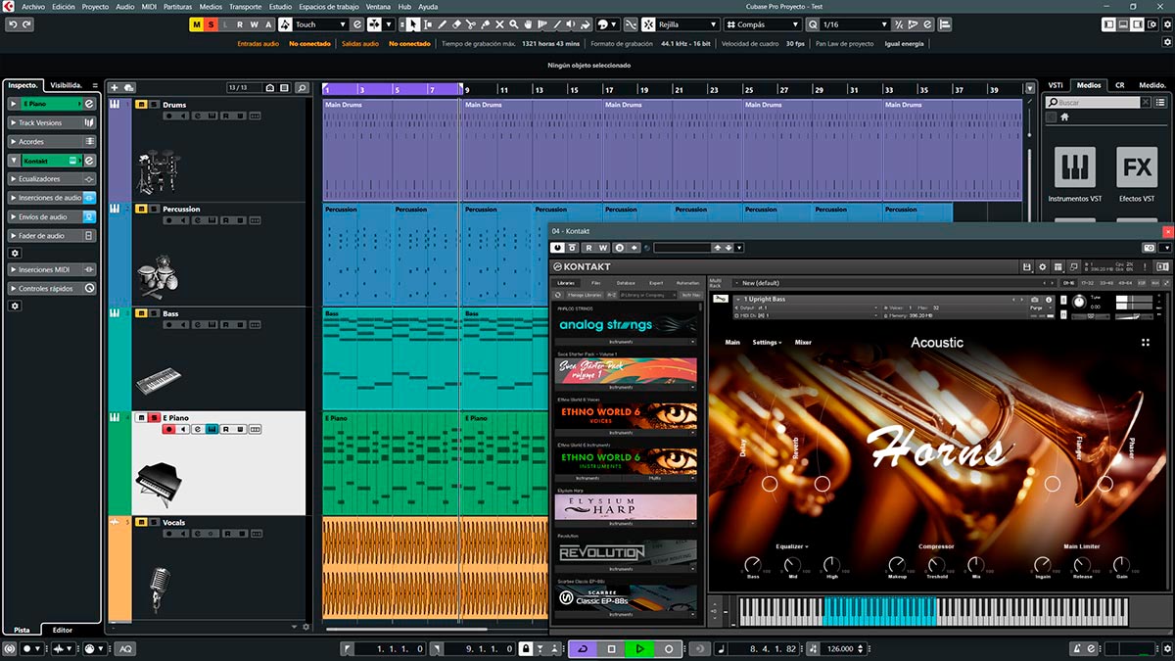Select the Mute X tool
Image resolution: width=1175 pixels, height=661 pixels.
(x=500, y=24)
